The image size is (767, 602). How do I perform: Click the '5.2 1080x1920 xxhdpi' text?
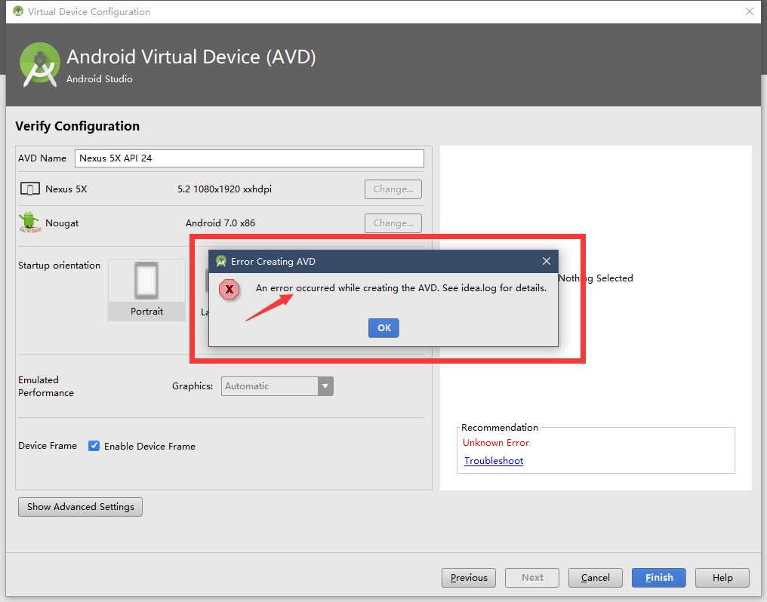pos(224,189)
